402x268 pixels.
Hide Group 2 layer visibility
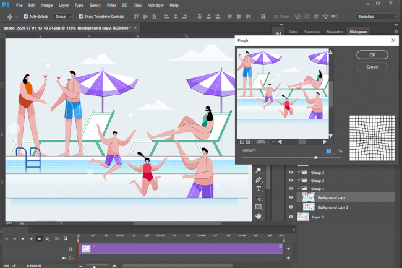(x=291, y=181)
